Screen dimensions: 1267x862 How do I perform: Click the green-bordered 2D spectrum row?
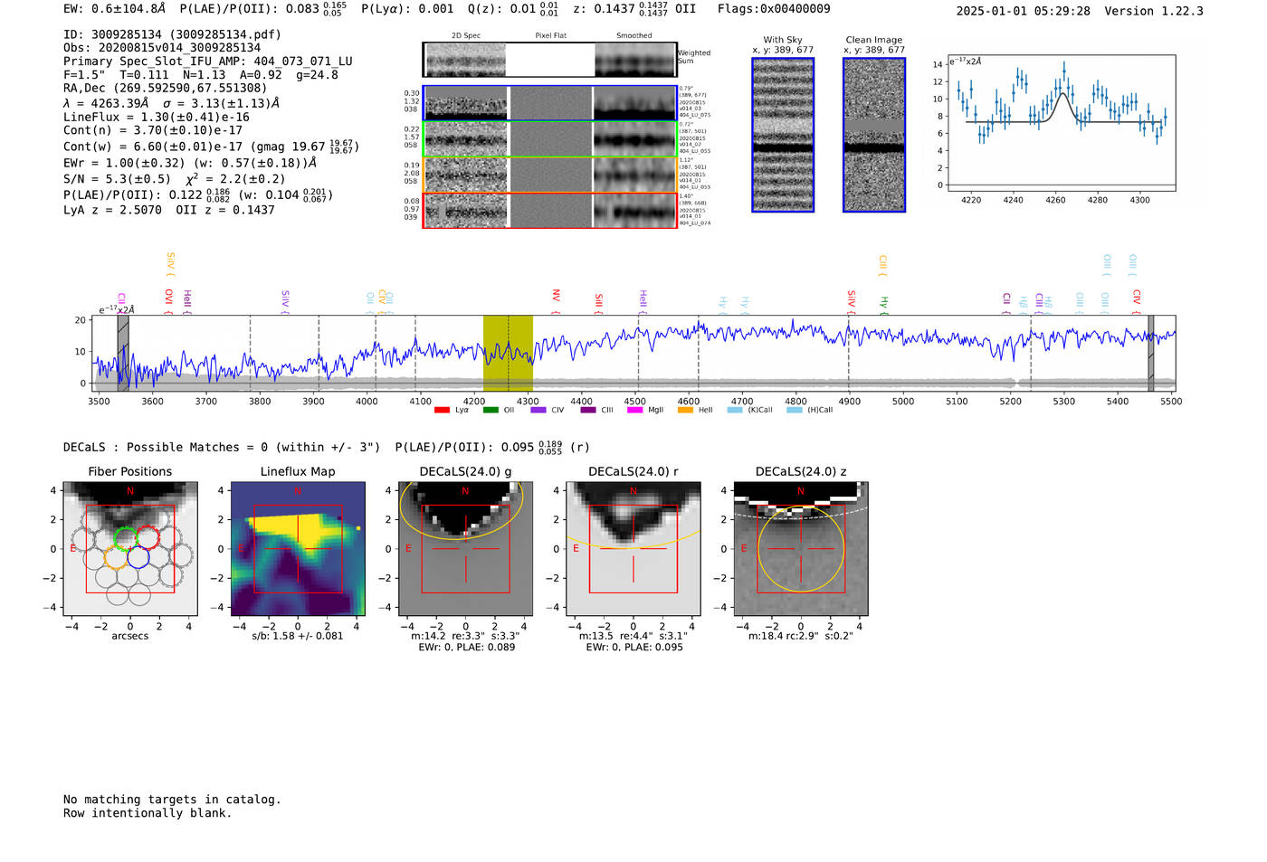(550, 139)
